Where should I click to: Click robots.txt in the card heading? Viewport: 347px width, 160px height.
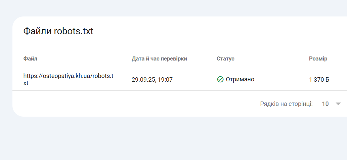pos(74,32)
